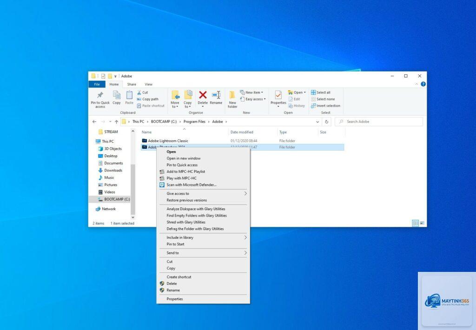Switch to large icons view icon

point(422,223)
